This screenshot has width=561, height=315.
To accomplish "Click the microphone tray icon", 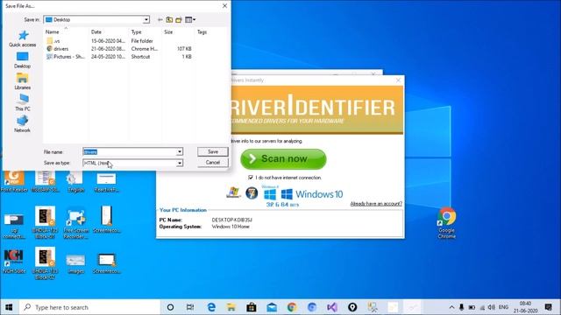I will point(462,307).
